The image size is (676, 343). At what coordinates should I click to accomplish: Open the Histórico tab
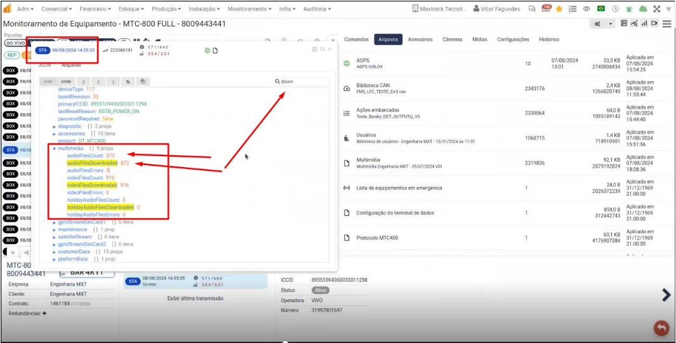[x=549, y=39]
